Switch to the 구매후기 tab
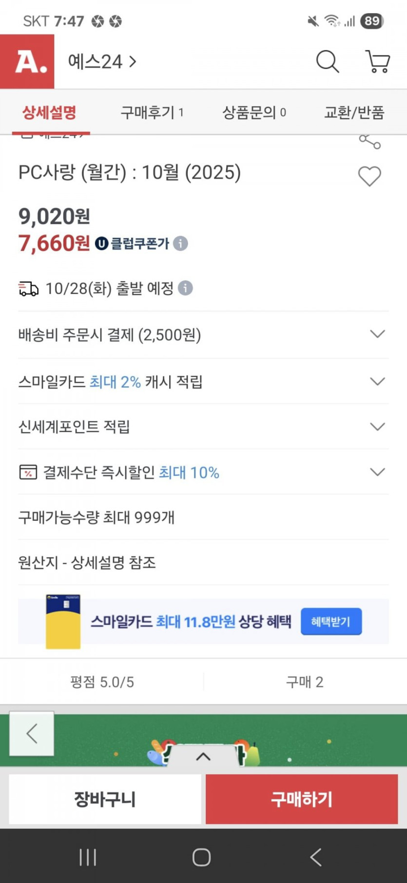The height and width of the screenshot is (883, 407). [x=152, y=113]
